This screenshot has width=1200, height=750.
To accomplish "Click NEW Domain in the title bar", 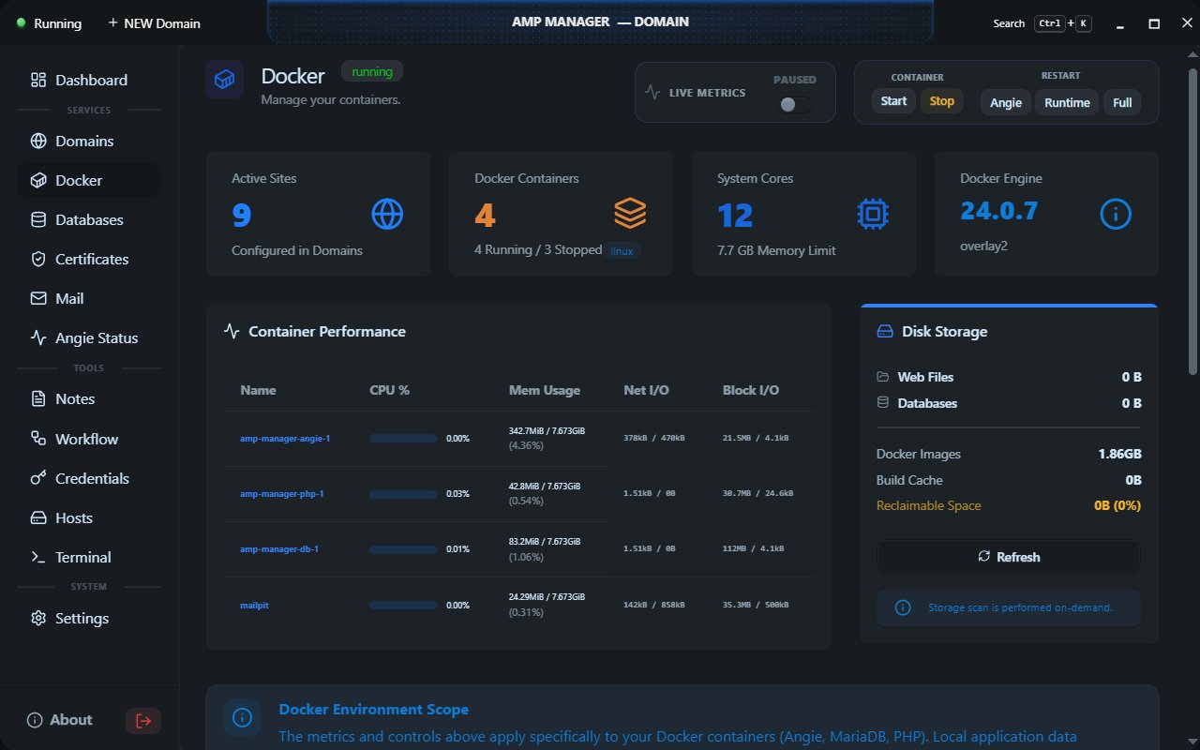I will (x=154, y=23).
